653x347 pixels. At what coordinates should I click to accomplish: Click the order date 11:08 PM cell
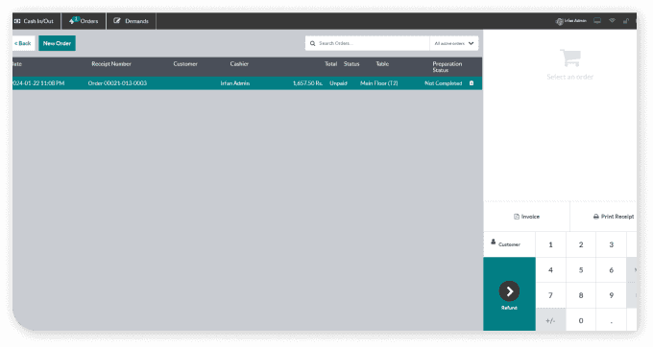click(38, 83)
